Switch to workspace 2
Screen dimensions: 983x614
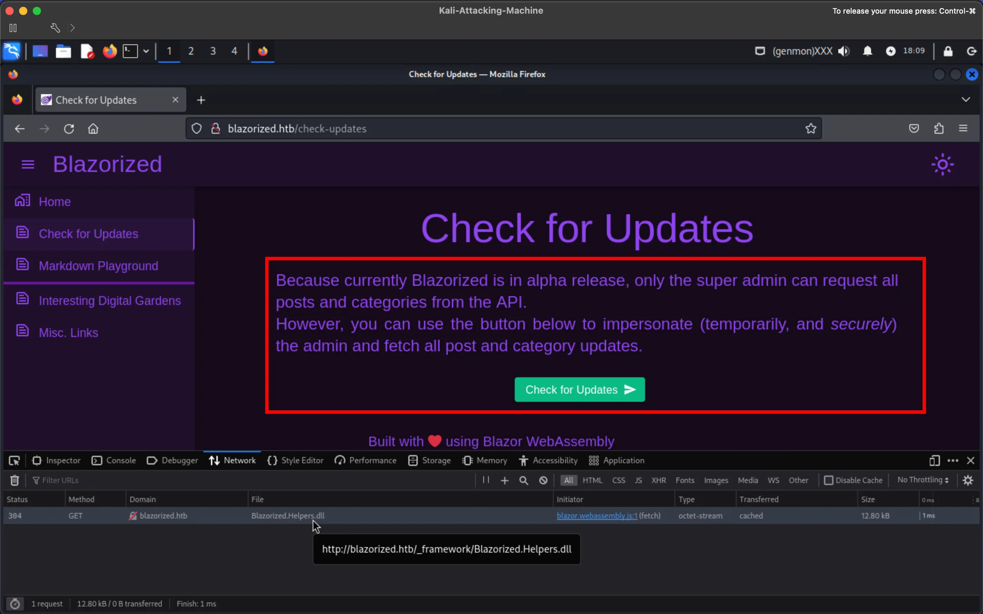(191, 51)
